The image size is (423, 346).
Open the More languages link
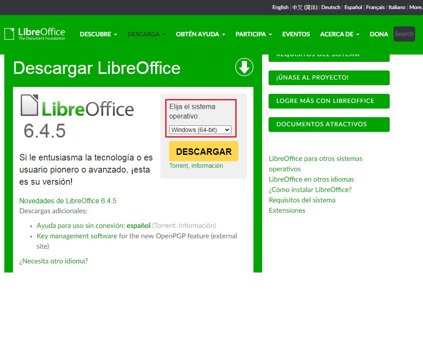pyautogui.click(x=416, y=7)
